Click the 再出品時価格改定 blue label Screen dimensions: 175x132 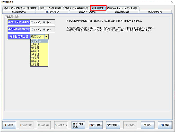[19, 29]
